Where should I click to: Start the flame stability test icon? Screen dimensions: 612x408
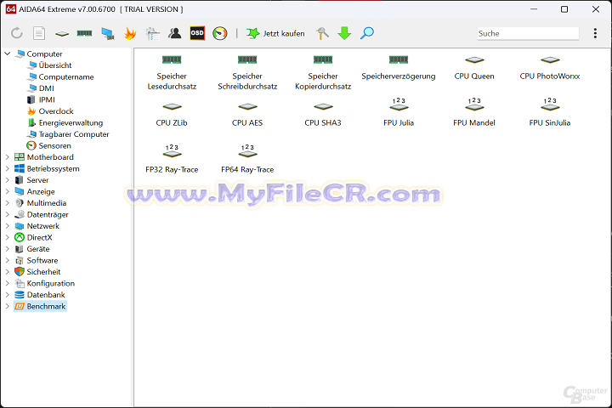pos(130,34)
